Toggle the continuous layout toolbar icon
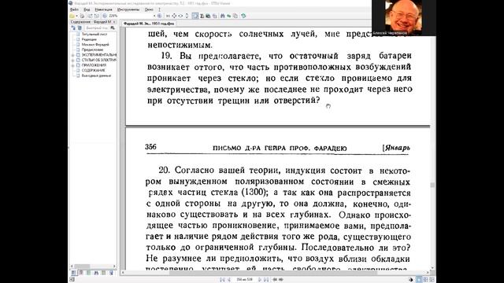 [x=195, y=16]
